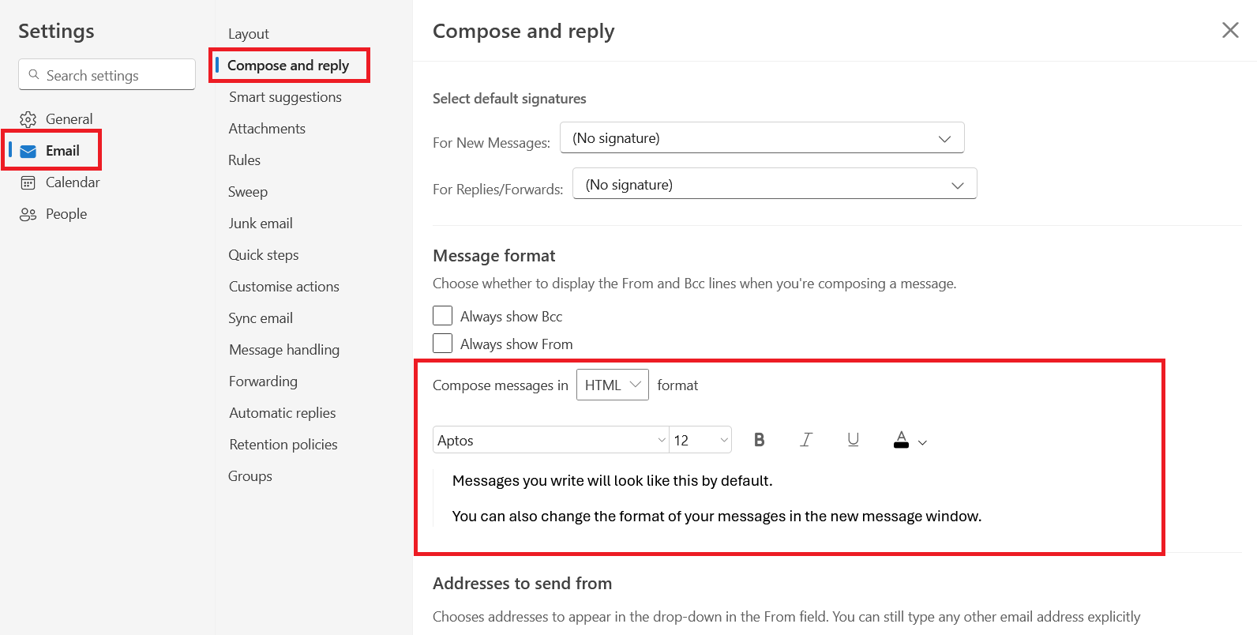The height and width of the screenshot is (635, 1257).
Task: Open Junk email settings
Action: tap(261, 224)
